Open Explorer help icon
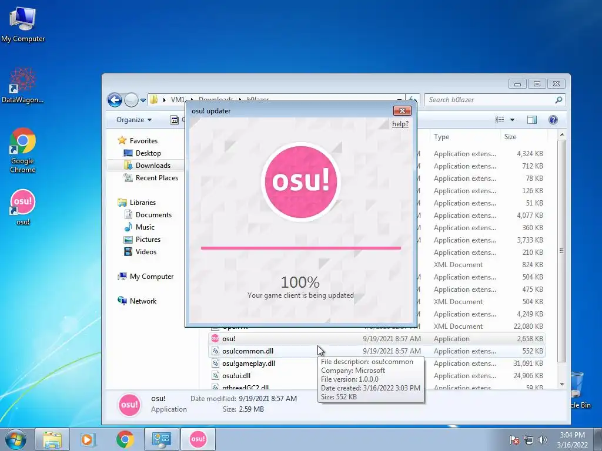 (553, 120)
